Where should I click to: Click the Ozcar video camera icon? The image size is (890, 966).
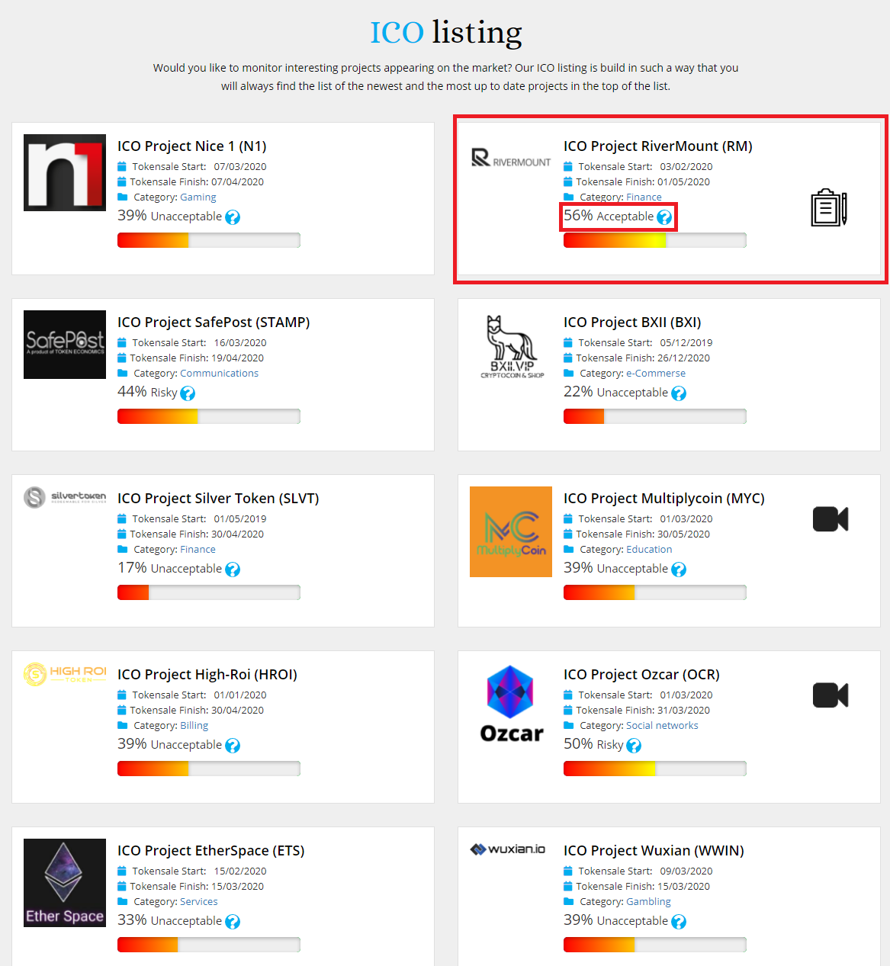pos(831,695)
